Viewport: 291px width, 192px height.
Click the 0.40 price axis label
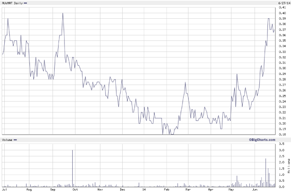pos(282,13)
